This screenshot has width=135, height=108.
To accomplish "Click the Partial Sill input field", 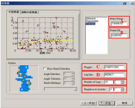I will 119,35.
